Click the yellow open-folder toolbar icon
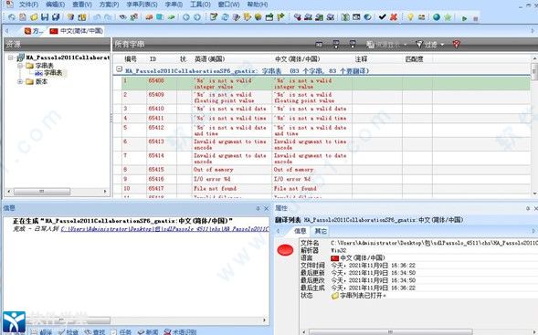This screenshot has height=335, width=538. point(34,16)
